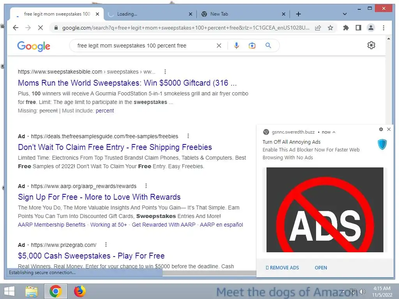Click the sweepstakesbible.com result URL

click(87, 72)
